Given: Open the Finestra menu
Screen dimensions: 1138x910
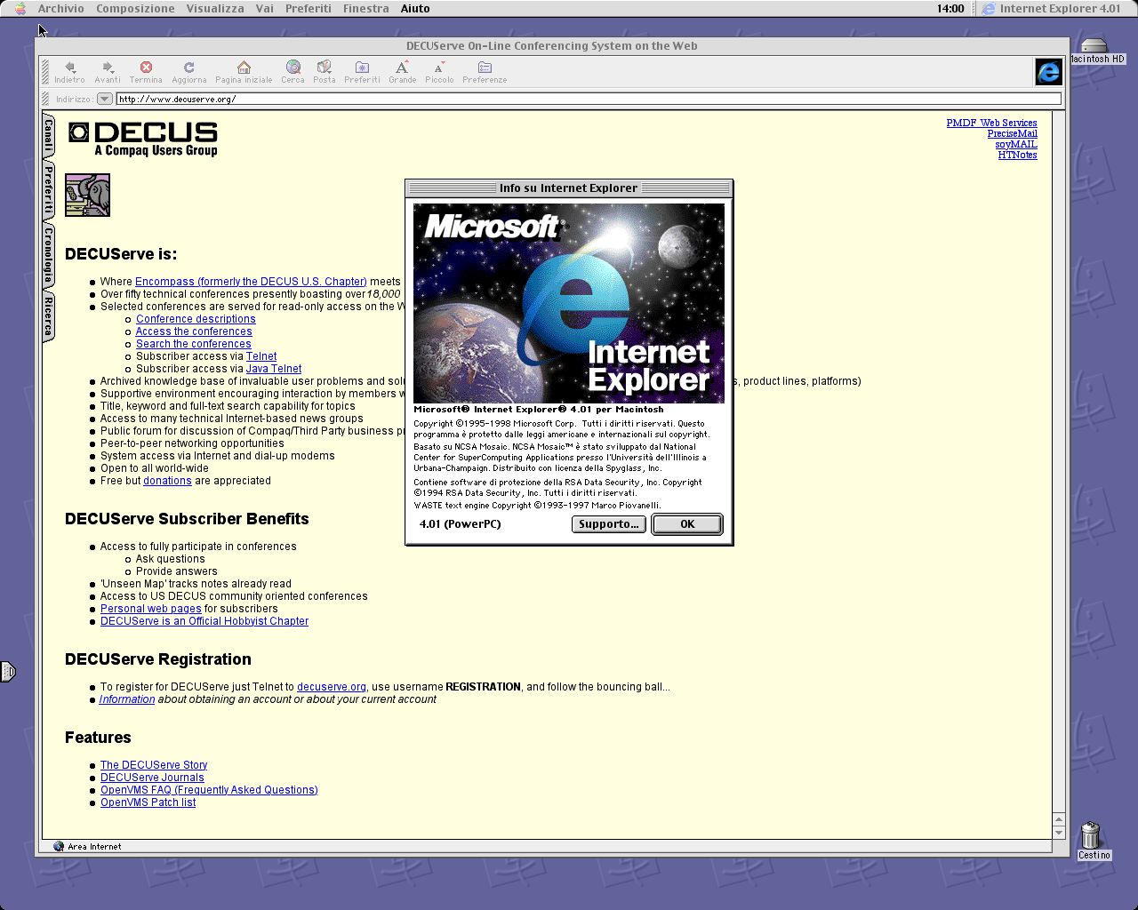Looking at the screenshot, I should pos(365,8).
